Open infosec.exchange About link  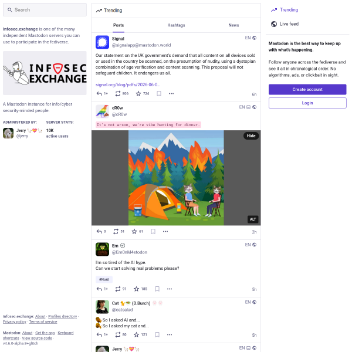40,316
